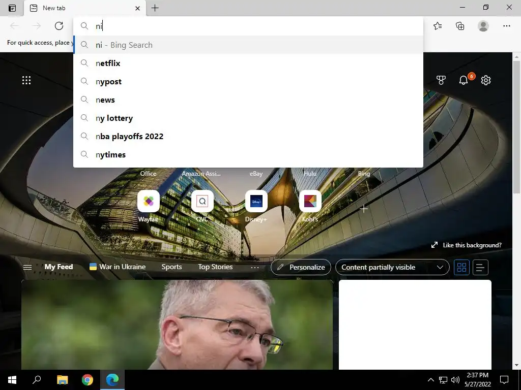Image resolution: width=521 pixels, height=390 pixels.
Task: Open File Explorer from taskbar
Action: (62, 380)
